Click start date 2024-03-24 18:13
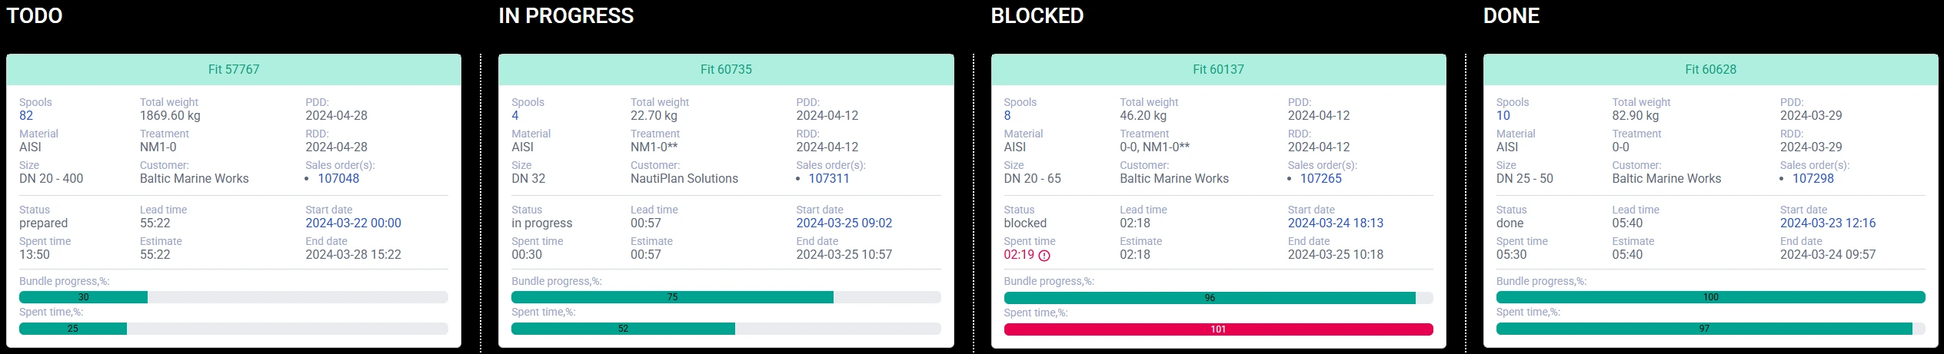Viewport: 1944px width, 354px height. coord(1336,223)
